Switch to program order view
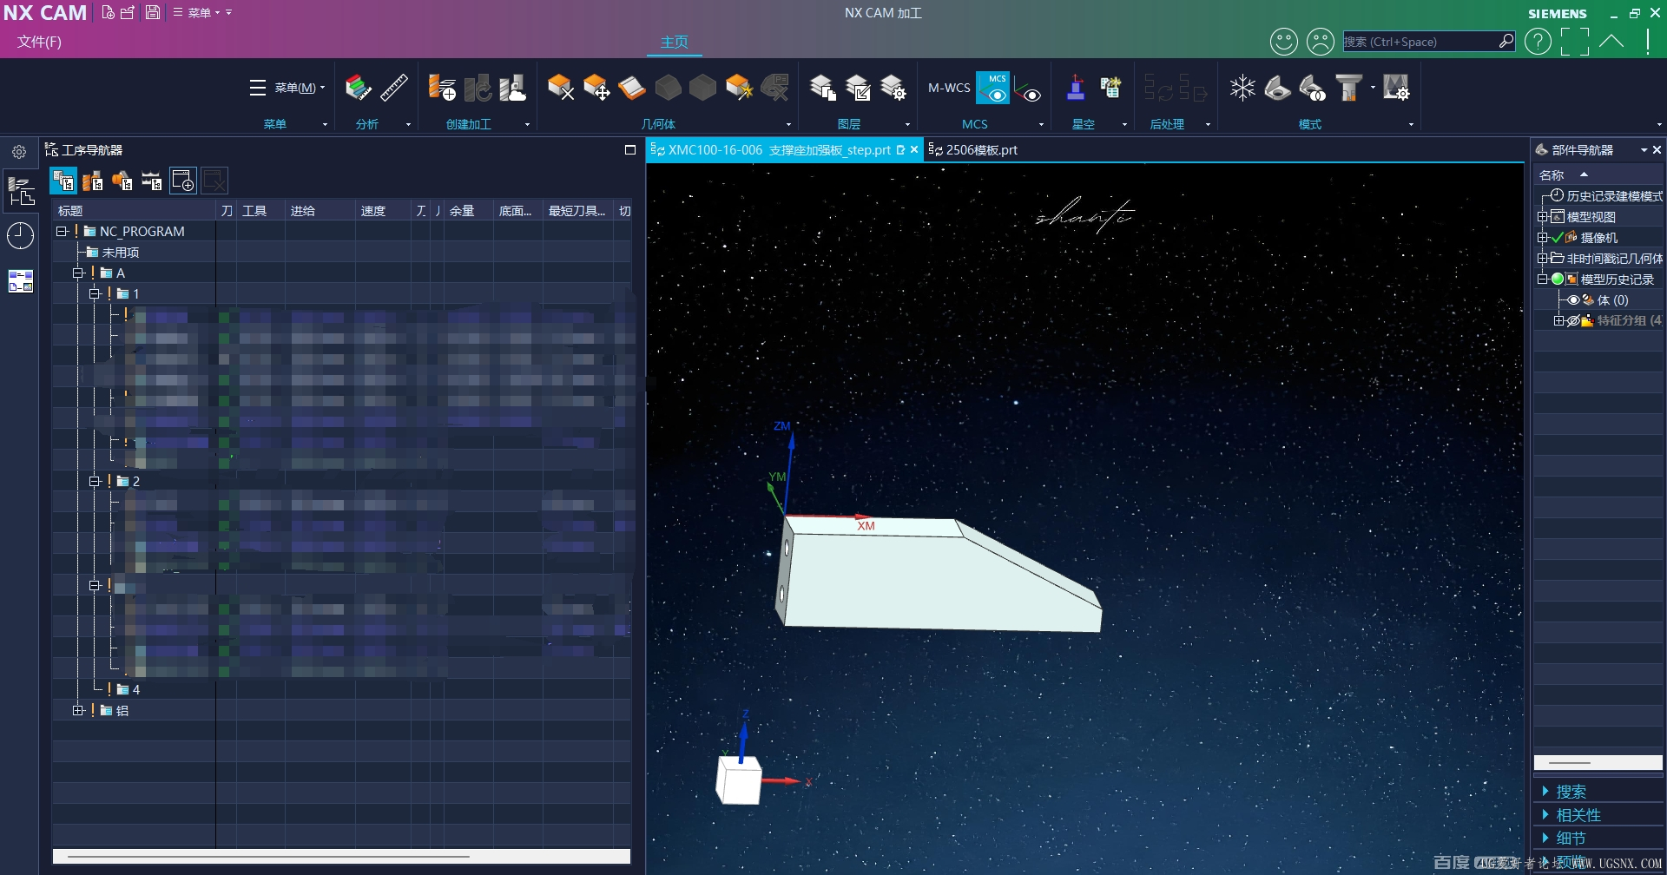 click(x=63, y=181)
